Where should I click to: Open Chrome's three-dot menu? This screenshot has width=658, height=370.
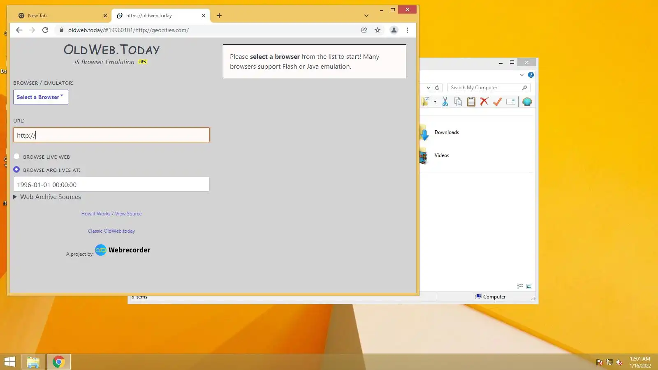[x=407, y=30]
